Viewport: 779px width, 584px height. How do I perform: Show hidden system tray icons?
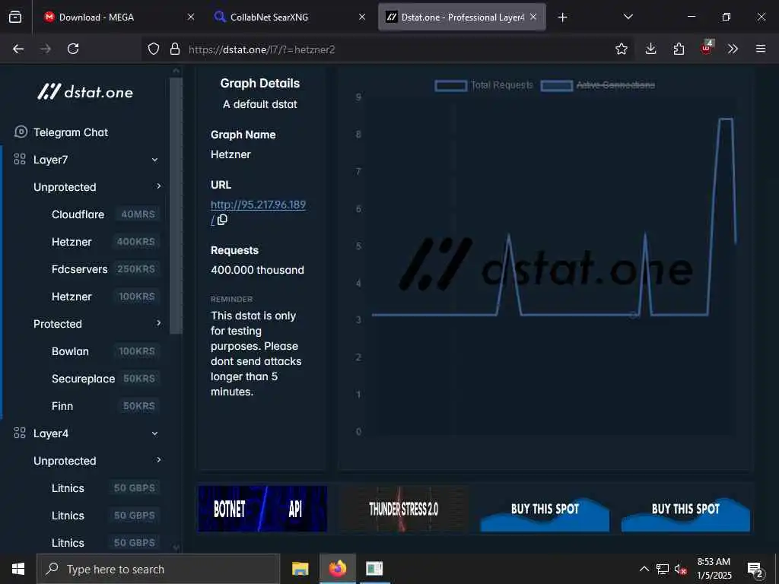click(644, 569)
